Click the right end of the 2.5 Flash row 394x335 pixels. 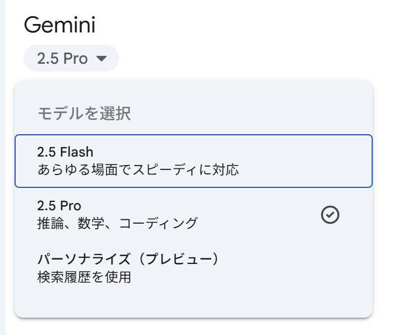pyautogui.click(x=347, y=161)
